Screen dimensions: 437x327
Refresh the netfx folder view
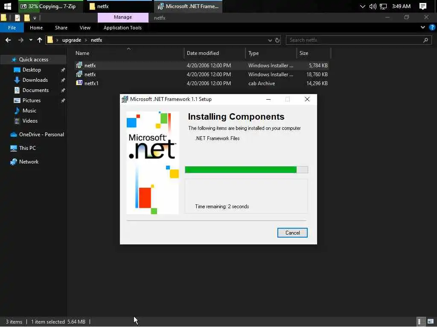point(277,40)
